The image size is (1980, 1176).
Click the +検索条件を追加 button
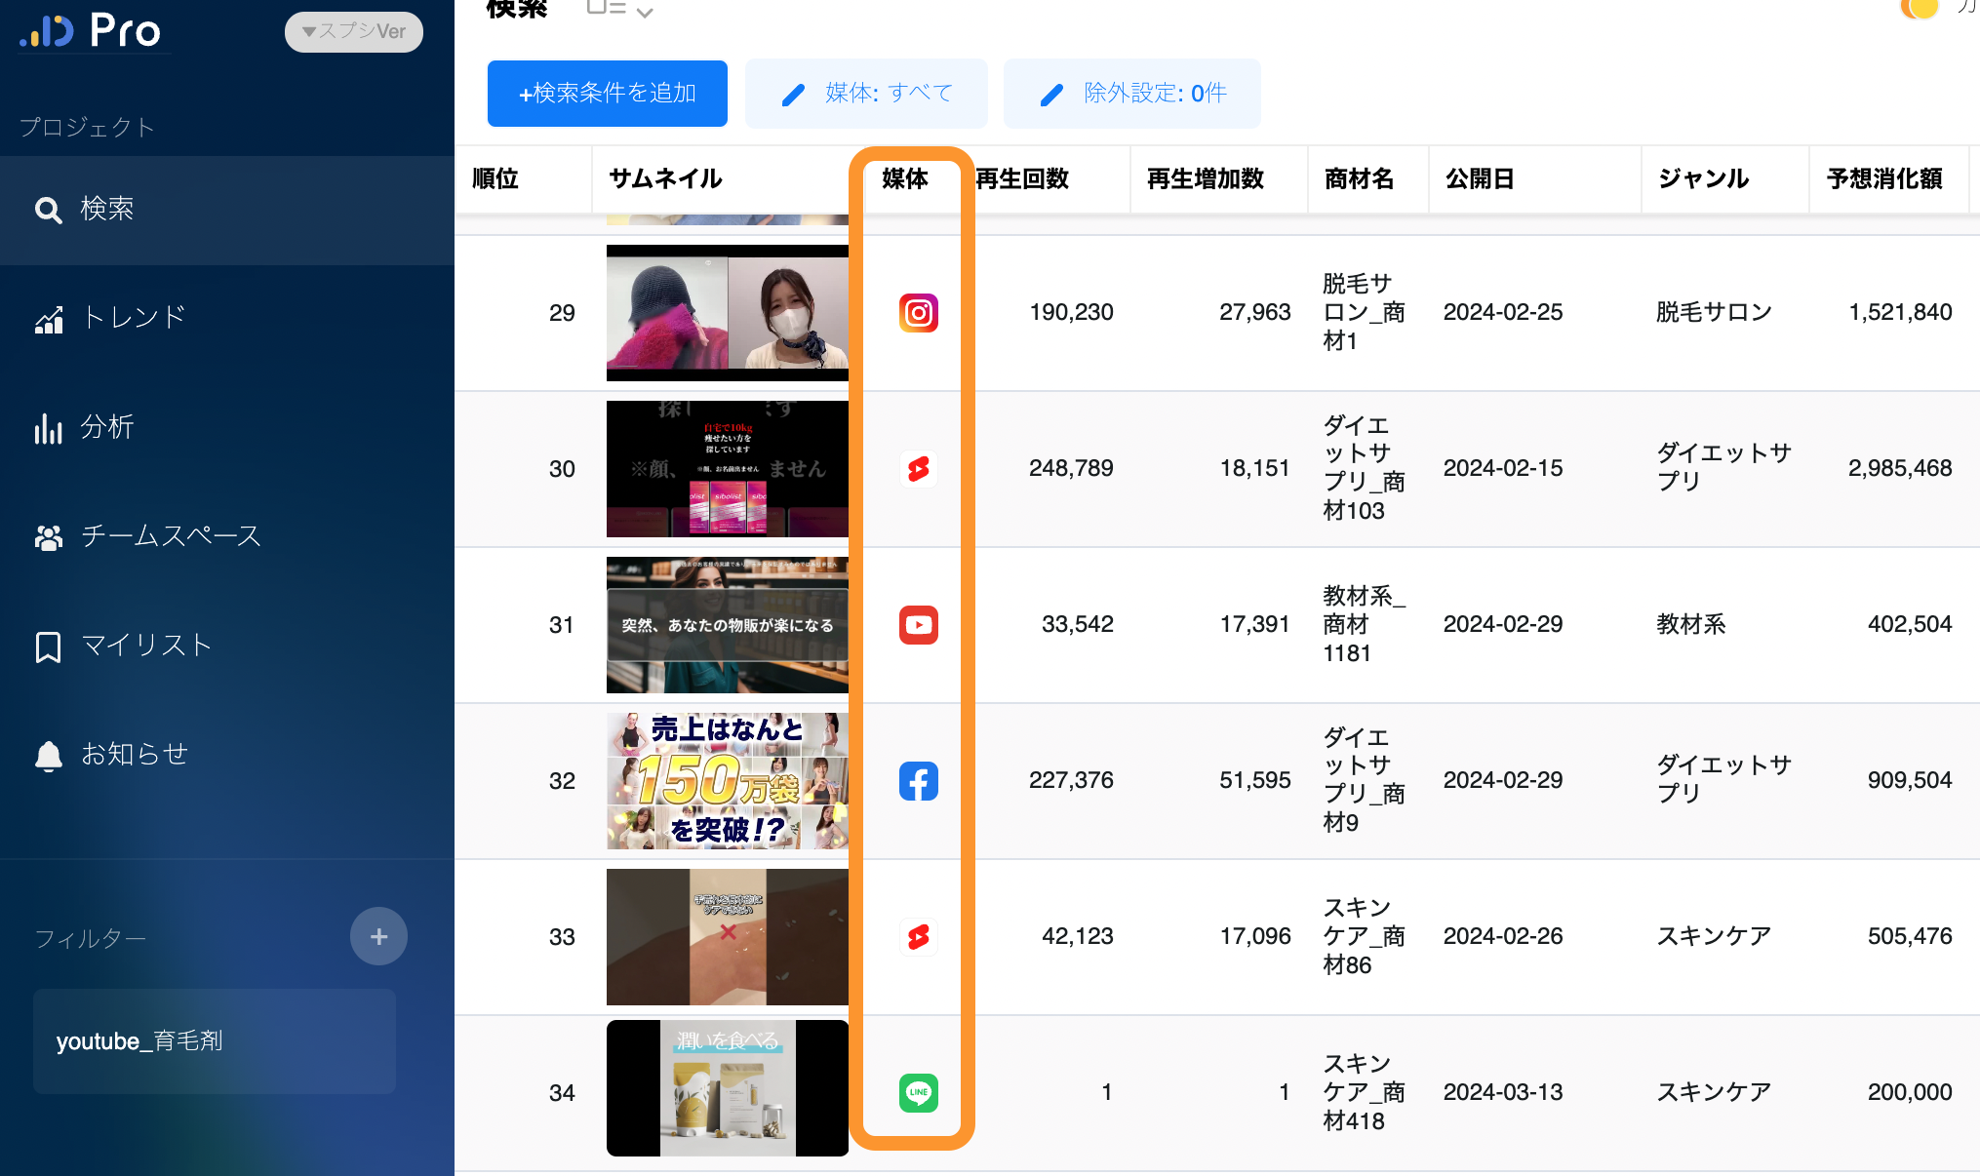point(607,94)
